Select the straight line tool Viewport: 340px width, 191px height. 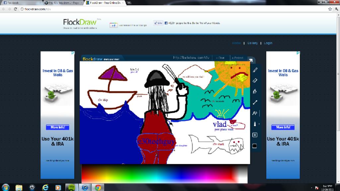pyautogui.click(x=255, y=102)
